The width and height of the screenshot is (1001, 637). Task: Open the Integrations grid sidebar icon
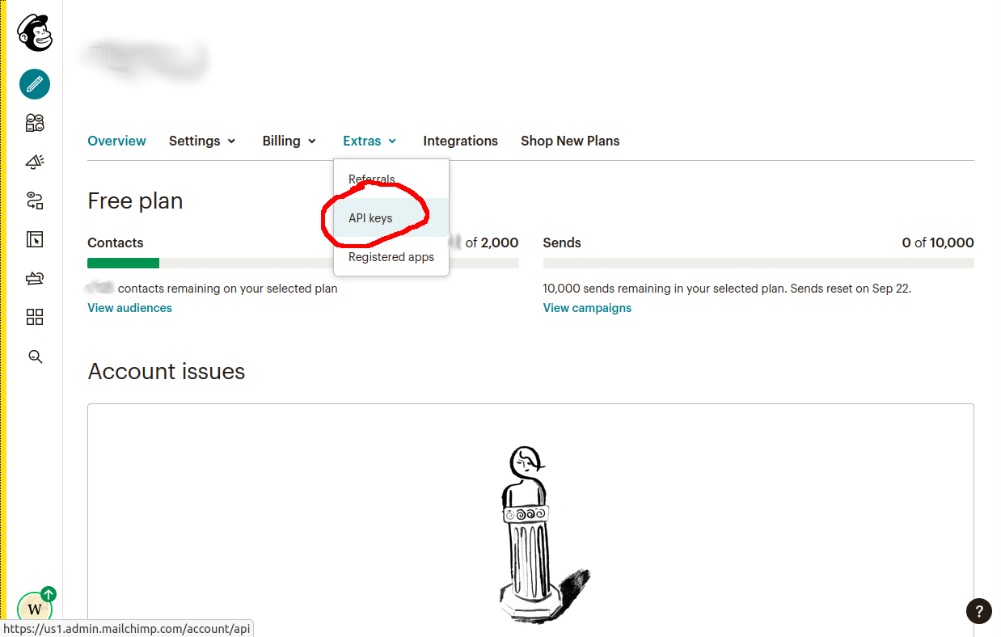[35, 317]
